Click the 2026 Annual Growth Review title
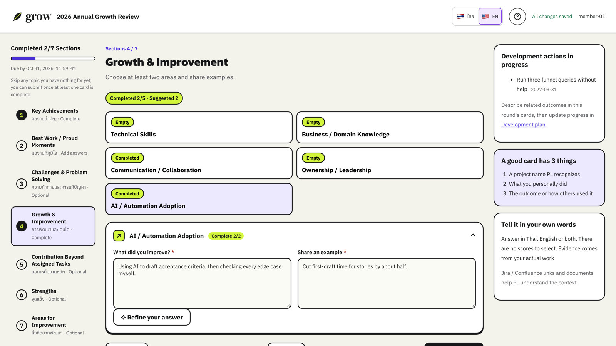The width and height of the screenshot is (616, 346). [98, 17]
